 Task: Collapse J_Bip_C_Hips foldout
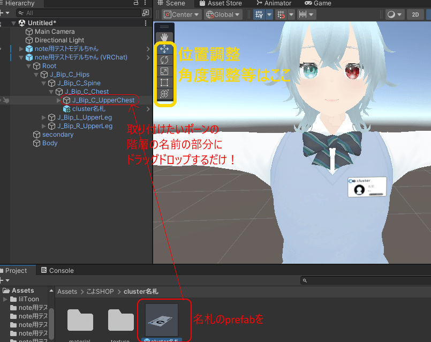[36, 75]
